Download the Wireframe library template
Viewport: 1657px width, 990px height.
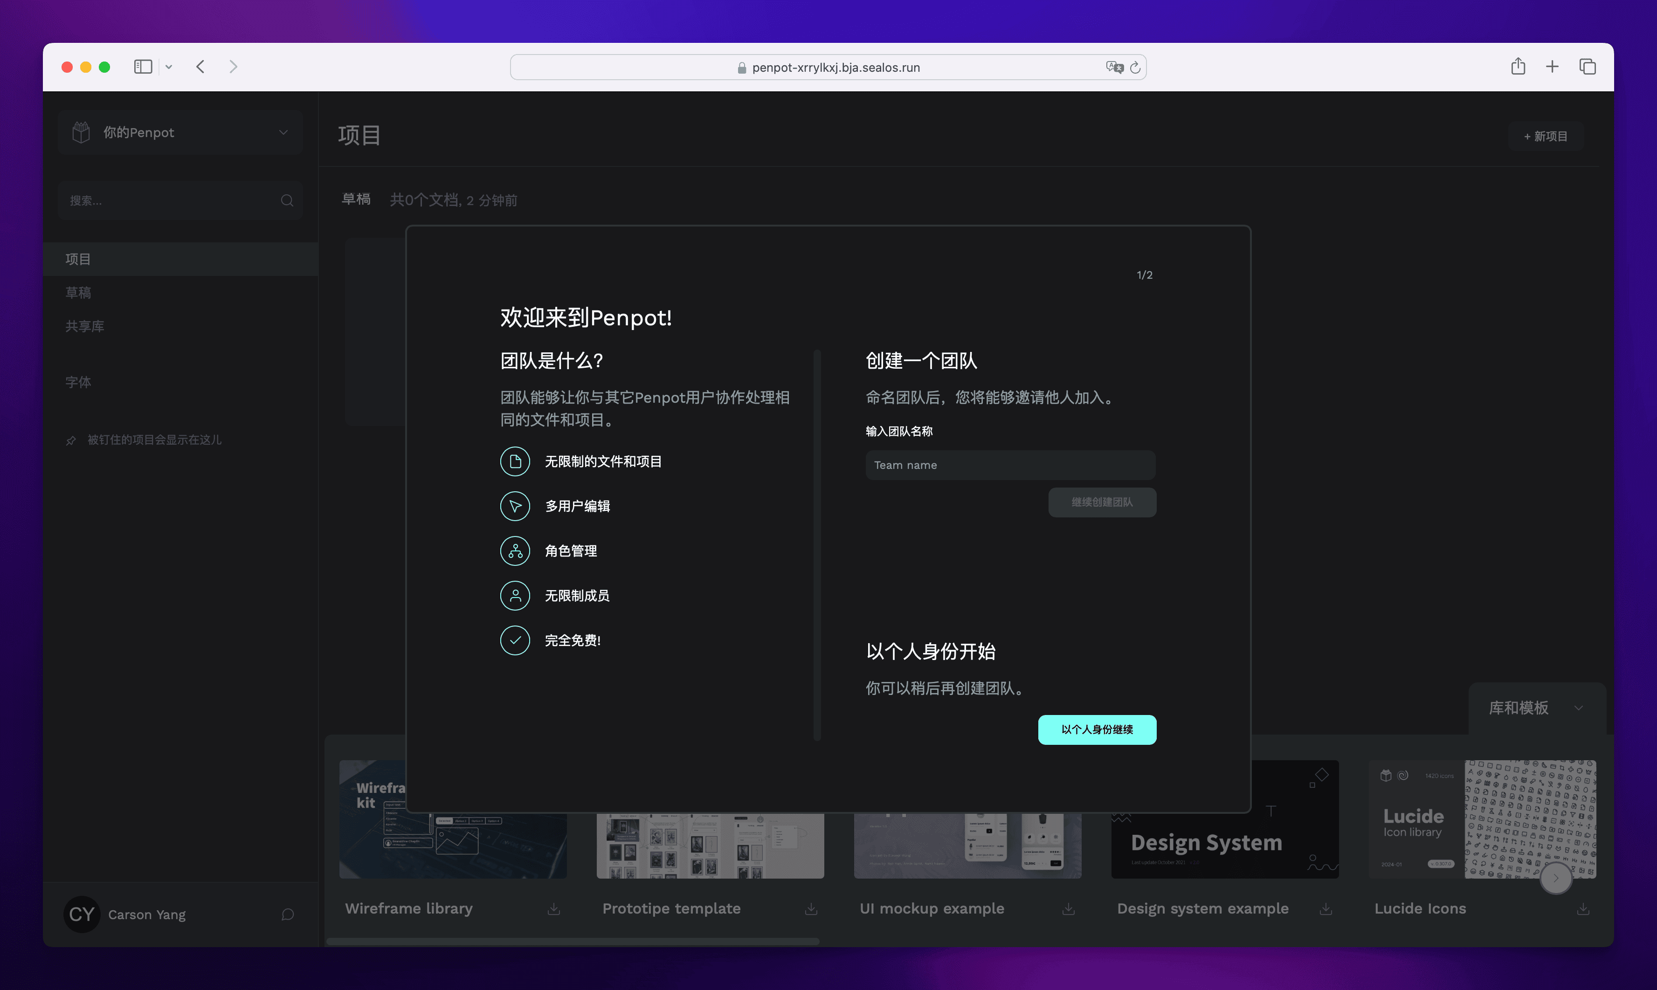(x=554, y=909)
